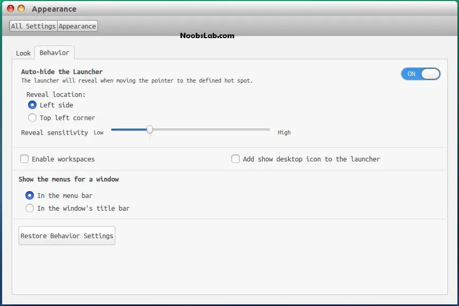
Task: Click the Reveal sensitivity slider handle
Action: click(150, 130)
